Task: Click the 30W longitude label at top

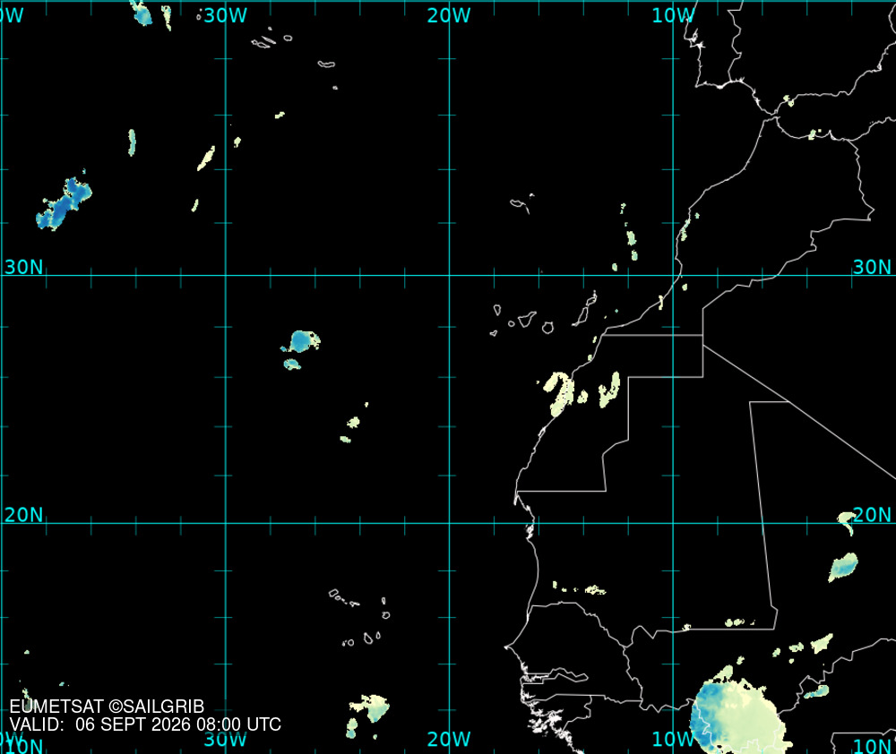Action: (x=225, y=15)
